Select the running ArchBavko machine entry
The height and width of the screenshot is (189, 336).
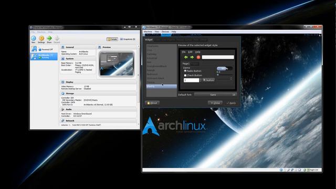pos(44,56)
